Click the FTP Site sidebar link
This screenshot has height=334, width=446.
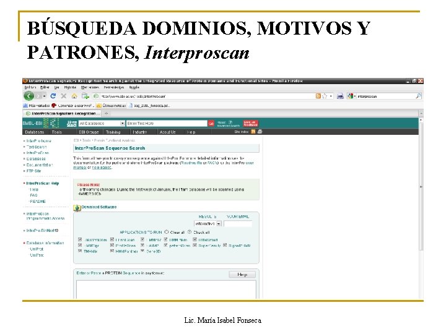[x=33, y=171]
